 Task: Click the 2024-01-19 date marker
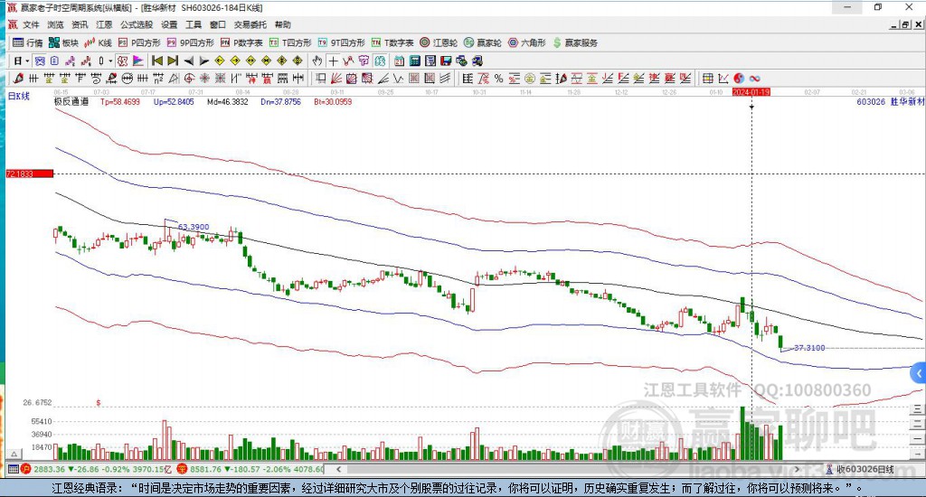(x=751, y=92)
